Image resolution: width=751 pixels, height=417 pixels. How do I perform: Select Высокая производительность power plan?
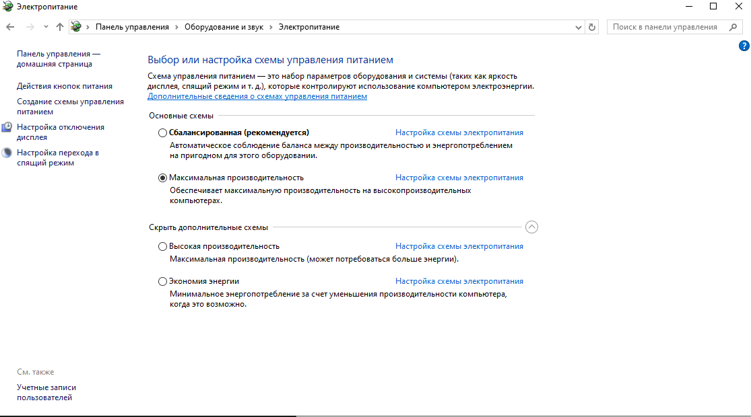coord(163,247)
